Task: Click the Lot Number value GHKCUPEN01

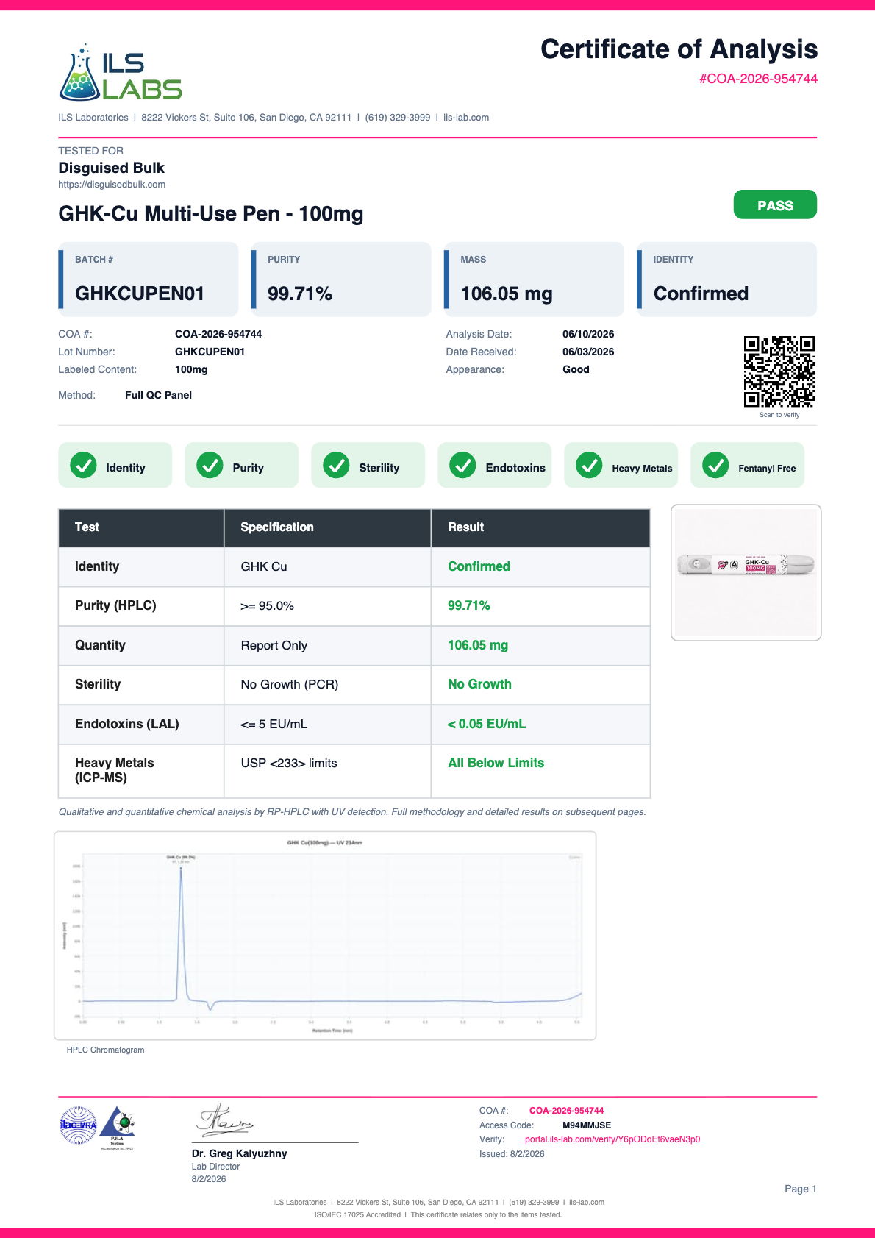Action: click(210, 352)
